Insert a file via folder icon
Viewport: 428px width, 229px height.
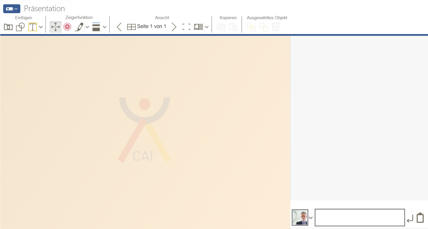8,27
